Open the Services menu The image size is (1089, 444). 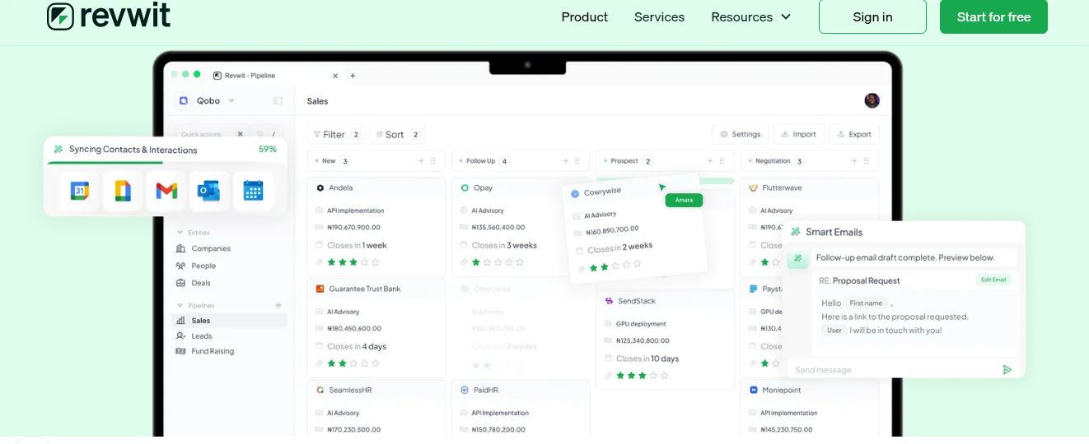(x=659, y=16)
